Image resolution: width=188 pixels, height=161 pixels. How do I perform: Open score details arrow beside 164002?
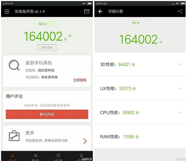(70, 36)
